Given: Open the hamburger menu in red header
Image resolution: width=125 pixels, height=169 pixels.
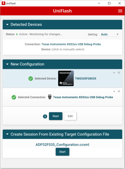Looking at the screenshot, I should coord(120,11).
